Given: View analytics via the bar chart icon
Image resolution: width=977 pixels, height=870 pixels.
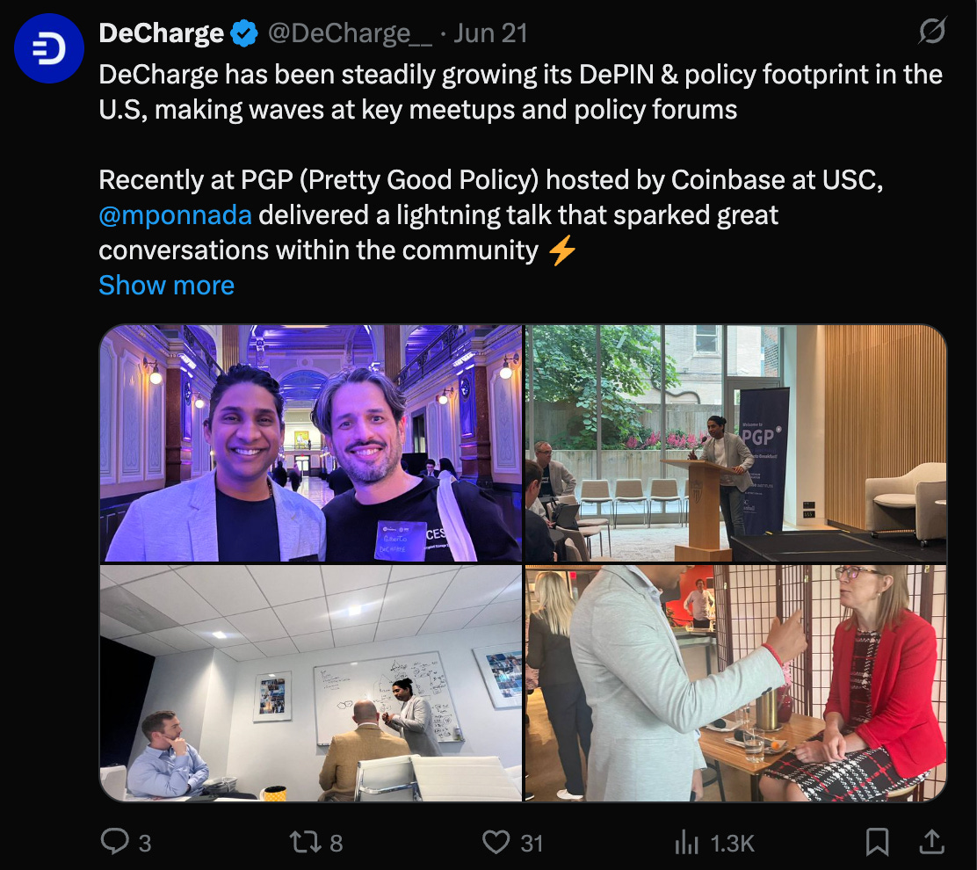Looking at the screenshot, I should (687, 842).
